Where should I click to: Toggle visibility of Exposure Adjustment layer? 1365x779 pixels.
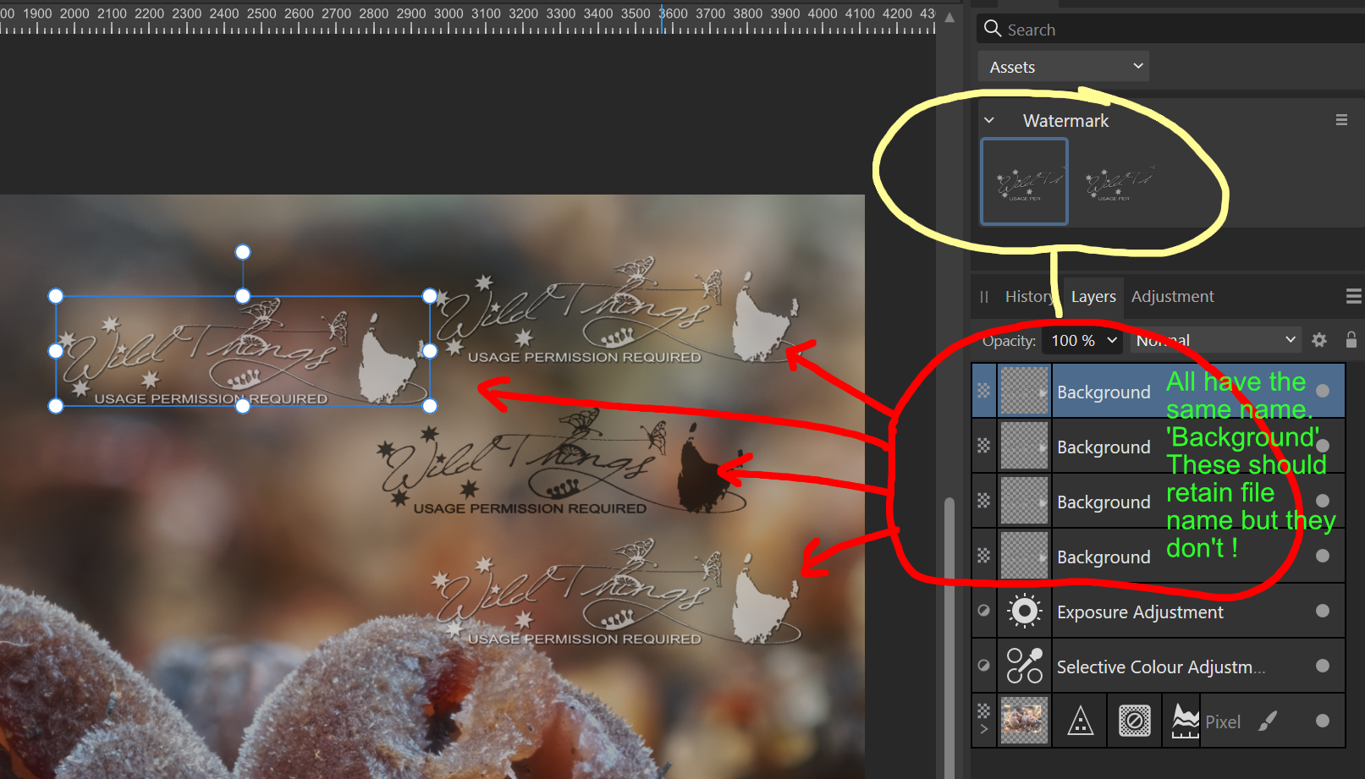click(x=1323, y=611)
